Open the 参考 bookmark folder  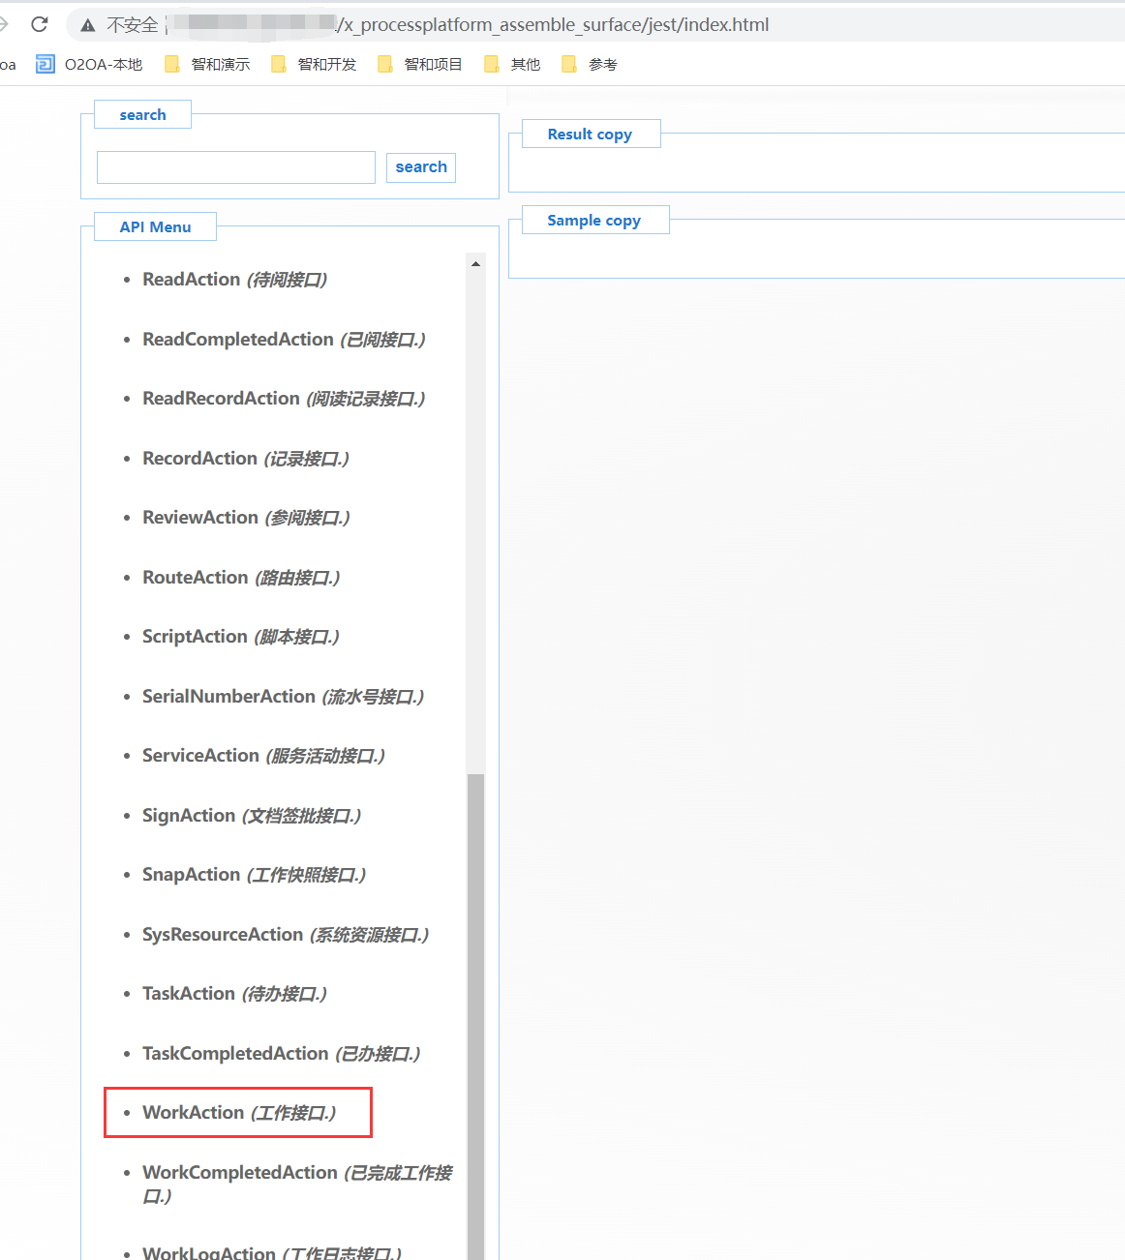click(x=590, y=65)
